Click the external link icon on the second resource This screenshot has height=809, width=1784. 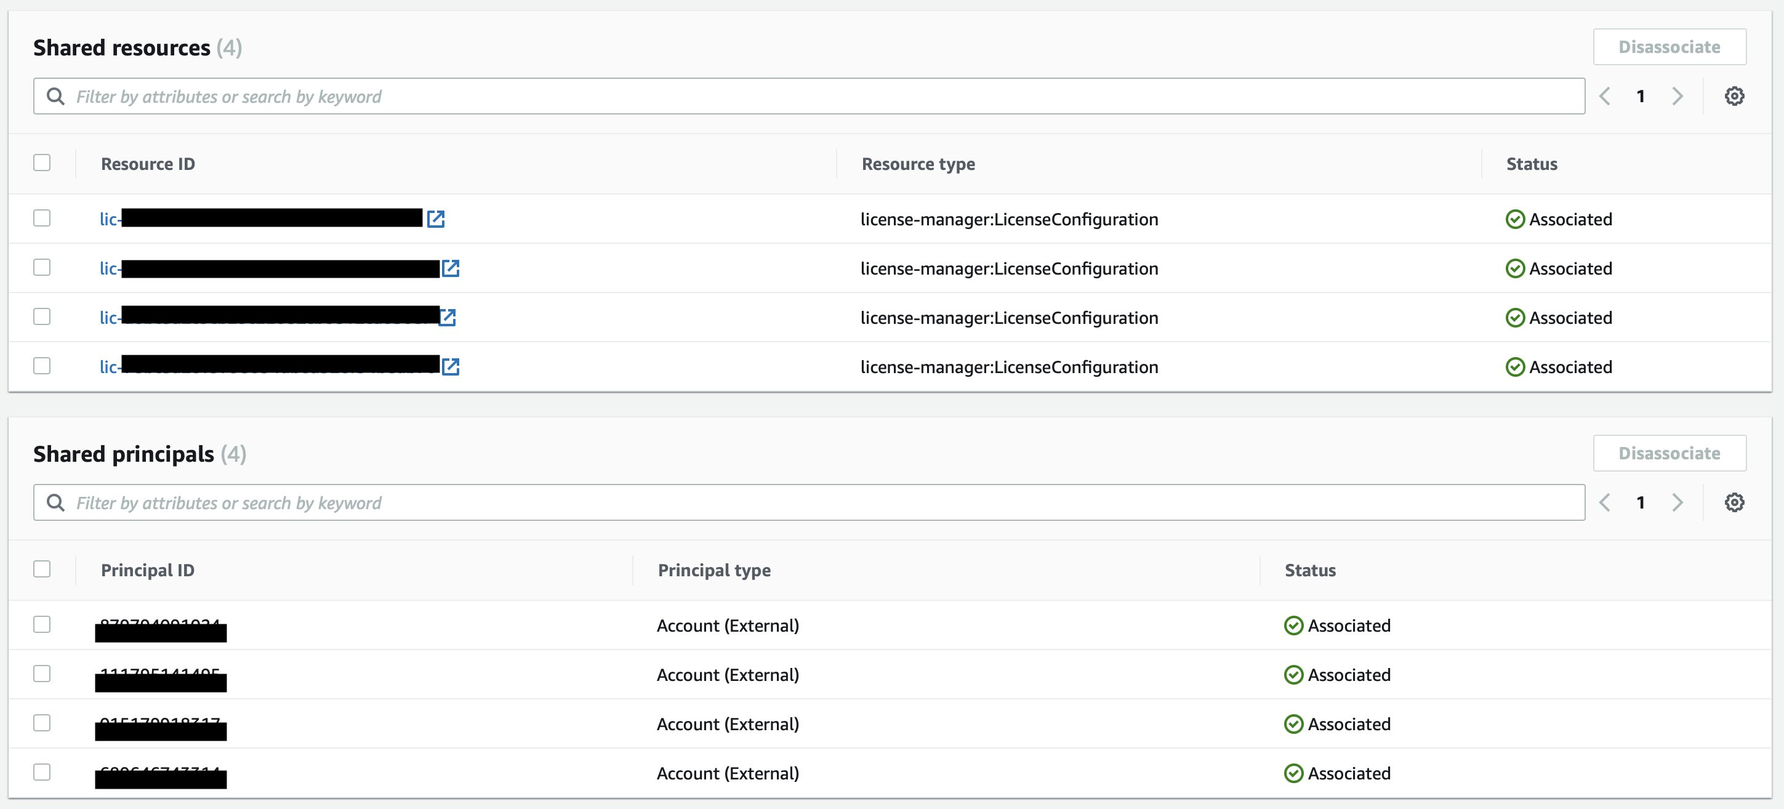450,268
